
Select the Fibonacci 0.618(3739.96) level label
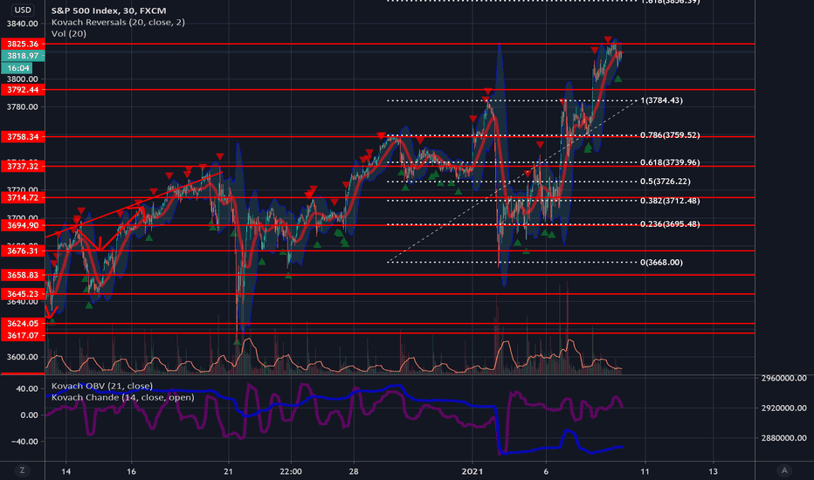pyautogui.click(x=670, y=162)
